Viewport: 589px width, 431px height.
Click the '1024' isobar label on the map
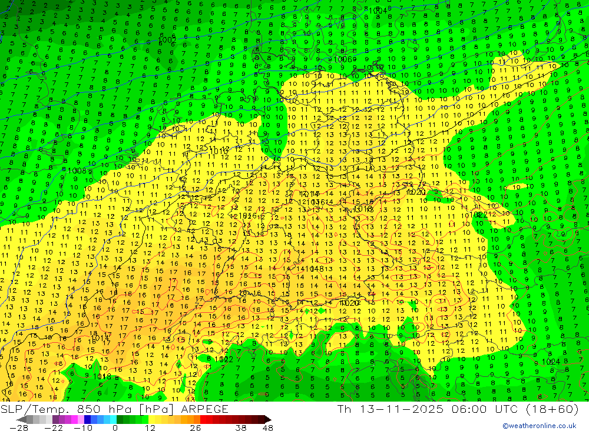coord(551,362)
